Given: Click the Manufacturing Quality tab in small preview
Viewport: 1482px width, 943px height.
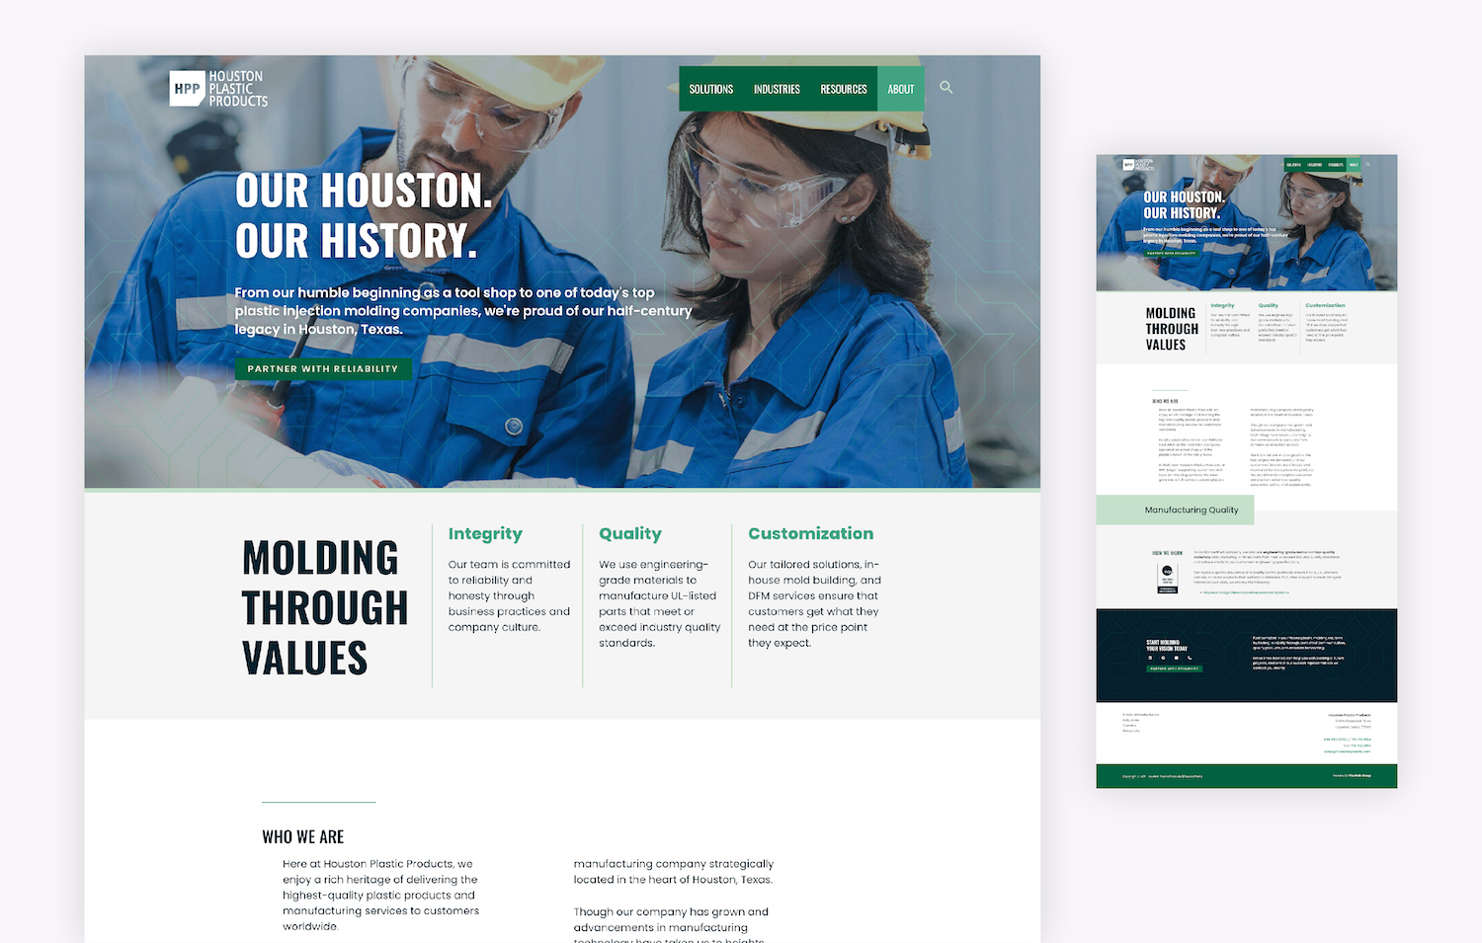Looking at the screenshot, I should coord(1176,511).
